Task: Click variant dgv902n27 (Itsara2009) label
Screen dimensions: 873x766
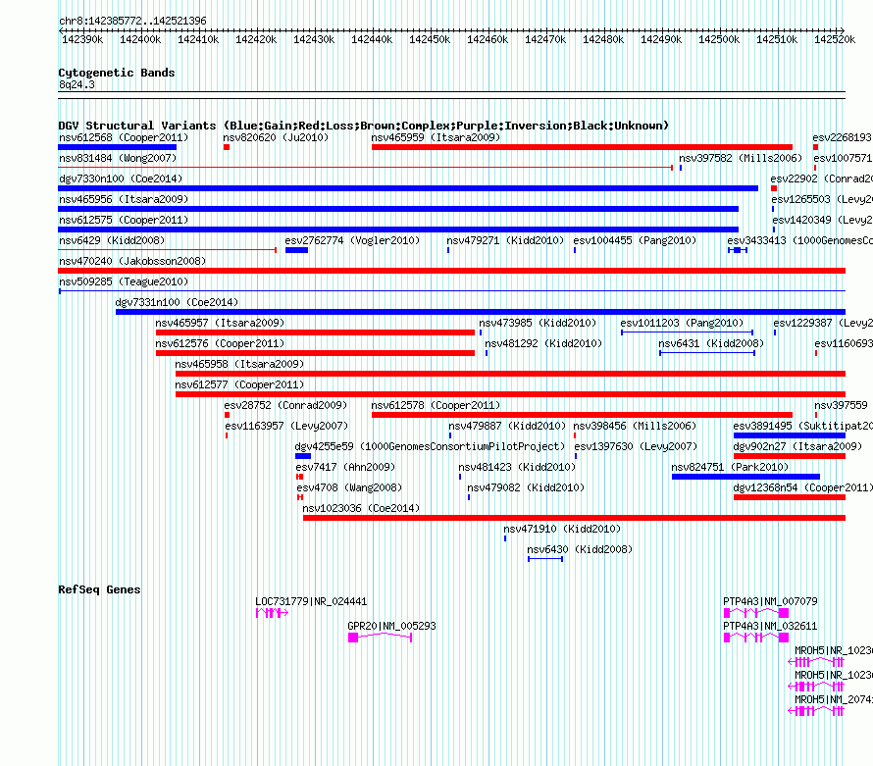Action: coord(797,446)
